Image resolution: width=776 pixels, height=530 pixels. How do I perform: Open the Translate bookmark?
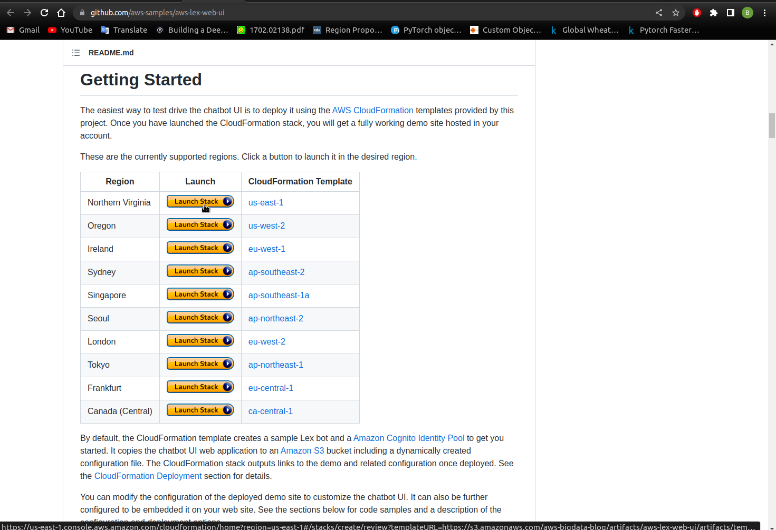tap(124, 30)
